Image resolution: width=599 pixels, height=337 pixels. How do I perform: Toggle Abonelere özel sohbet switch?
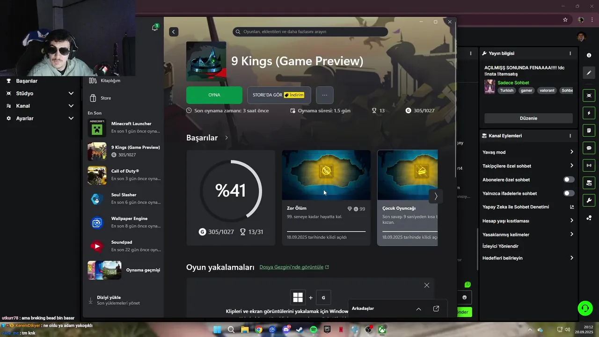pos(569,180)
